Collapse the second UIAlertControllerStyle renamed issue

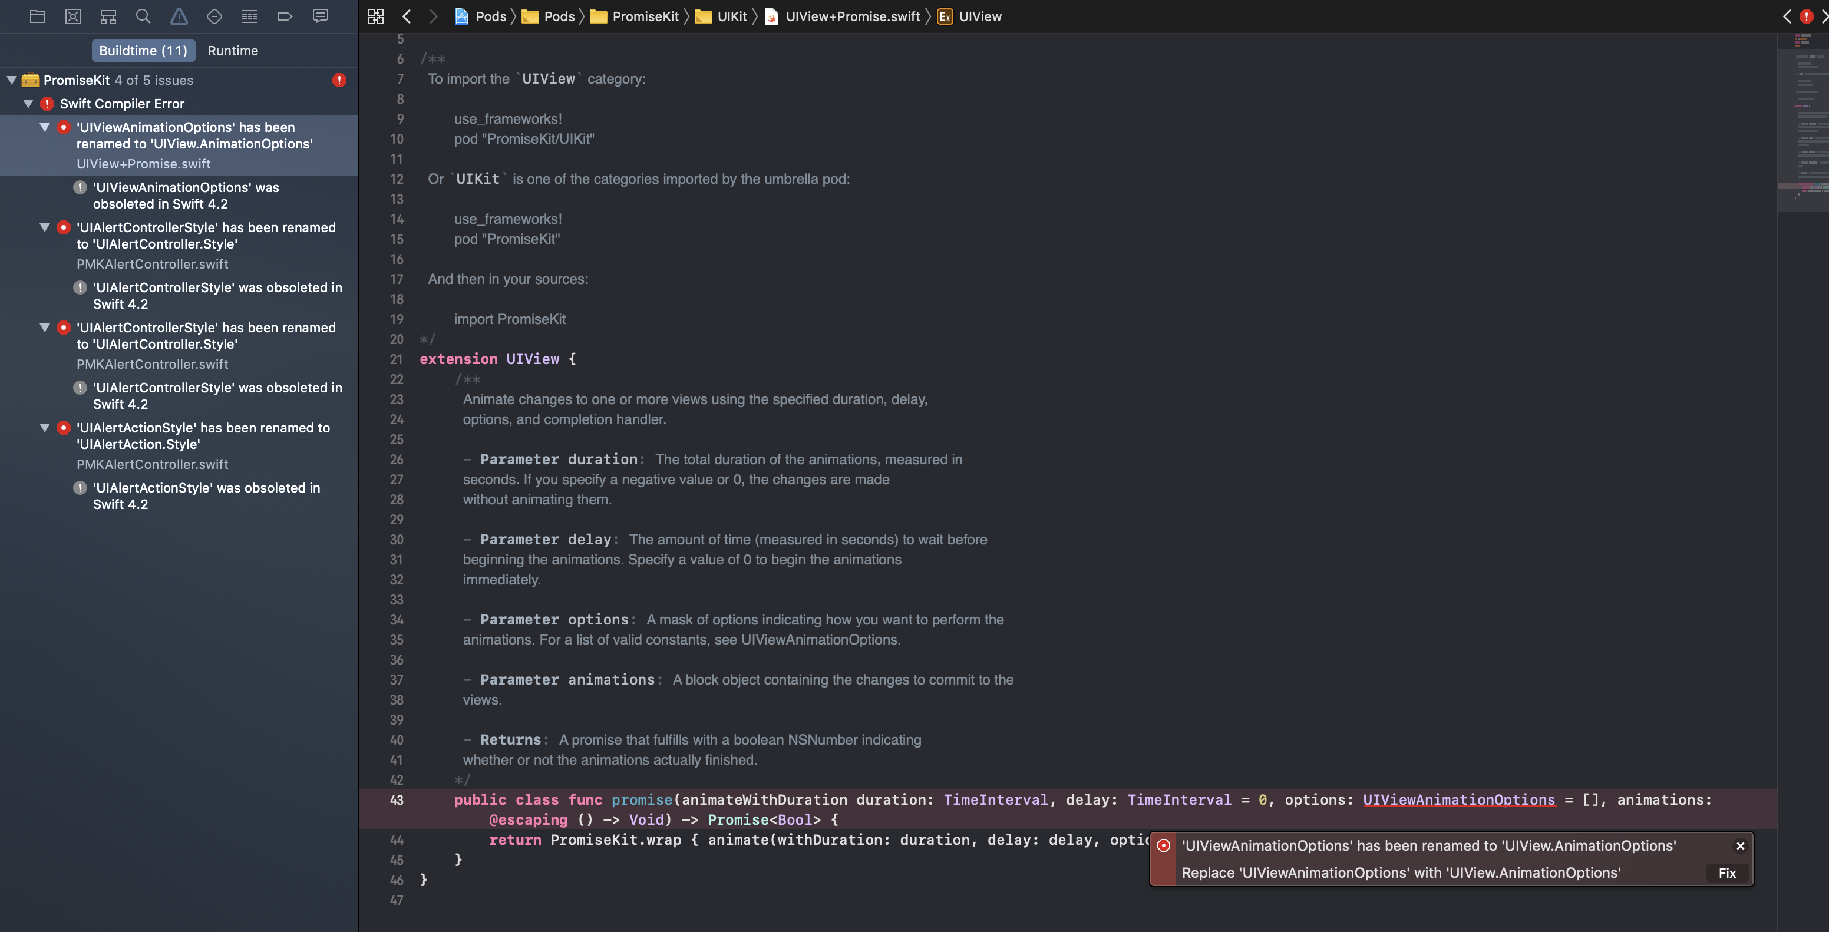coord(45,327)
